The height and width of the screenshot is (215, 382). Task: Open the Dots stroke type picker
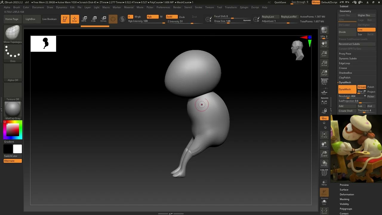[13, 53]
